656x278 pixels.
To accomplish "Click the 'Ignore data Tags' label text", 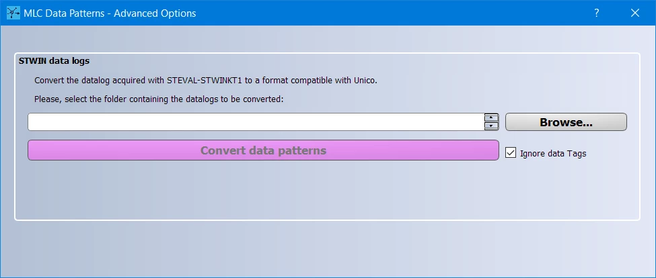I will point(553,154).
